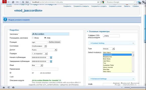Open the Состояние status dropdown
This screenshot has height=90, width=146.
[x=39, y=46]
